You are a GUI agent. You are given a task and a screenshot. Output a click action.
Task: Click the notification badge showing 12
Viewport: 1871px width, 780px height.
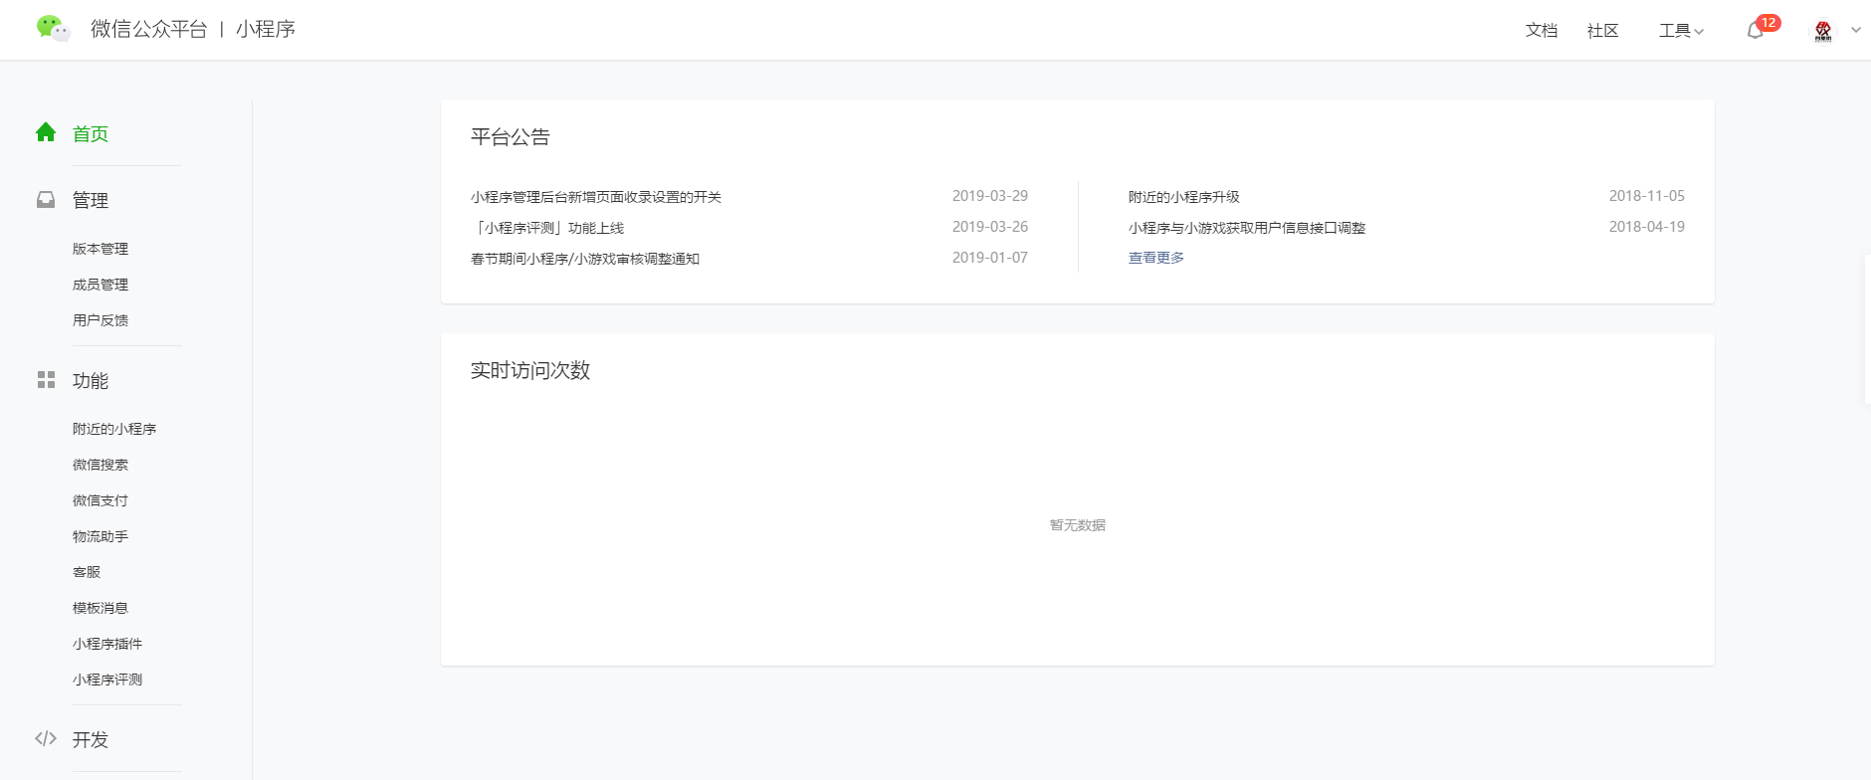1768,23
